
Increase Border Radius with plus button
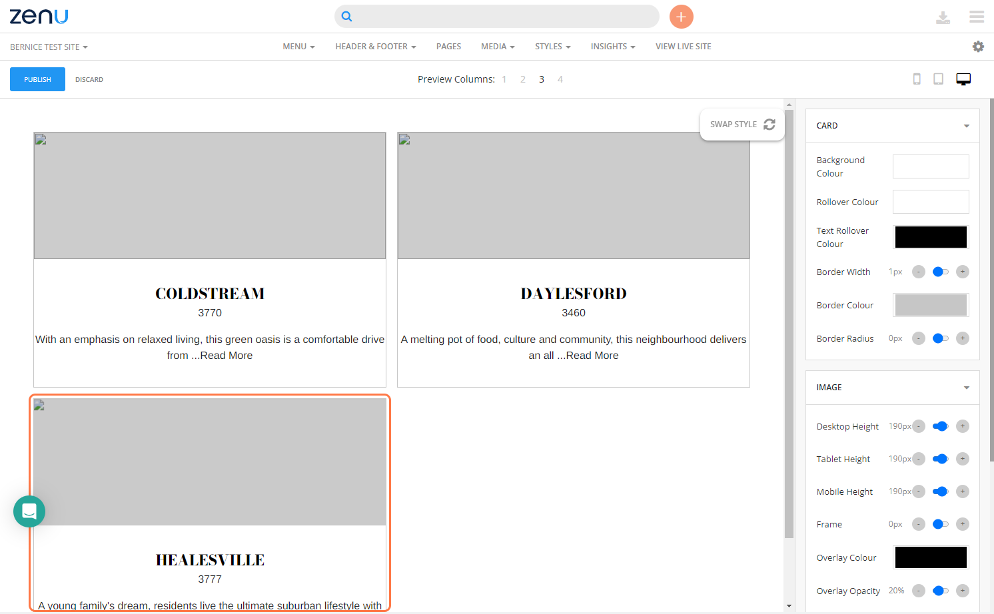(x=963, y=338)
